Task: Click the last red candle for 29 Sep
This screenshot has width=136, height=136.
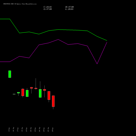Action: (x=53, y=101)
